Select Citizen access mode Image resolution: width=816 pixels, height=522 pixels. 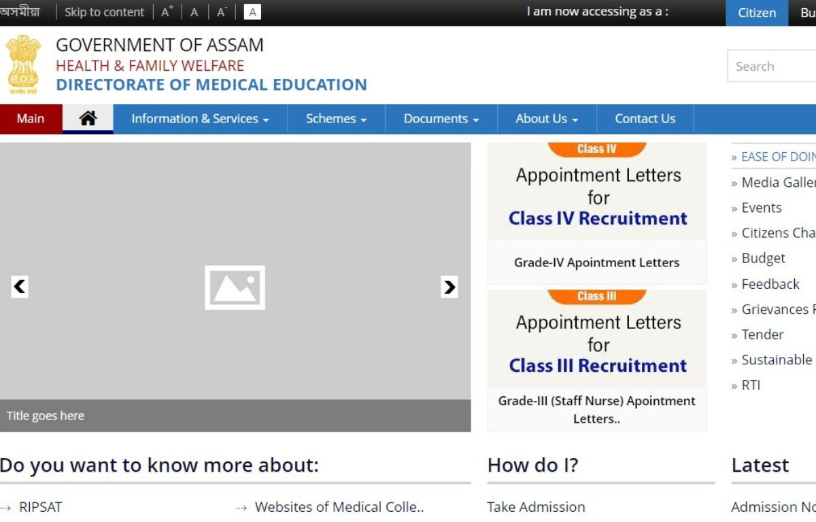point(757,13)
